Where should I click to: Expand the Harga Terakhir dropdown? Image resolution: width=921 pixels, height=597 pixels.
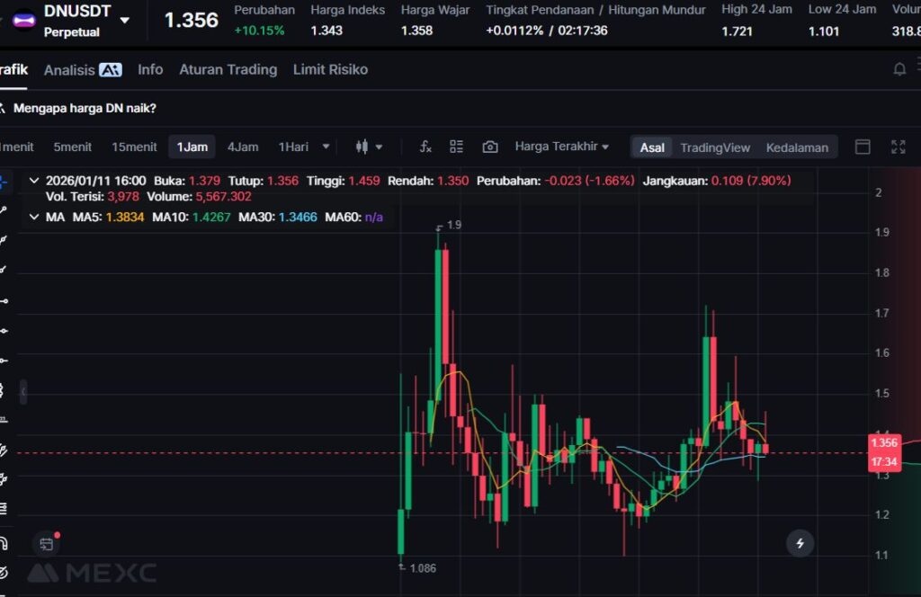tap(561, 147)
